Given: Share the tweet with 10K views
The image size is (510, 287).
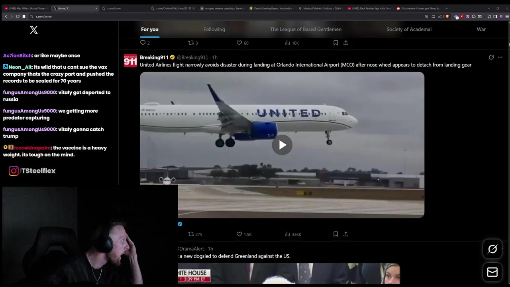Looking at the screenshot, I should coord(346,43).
